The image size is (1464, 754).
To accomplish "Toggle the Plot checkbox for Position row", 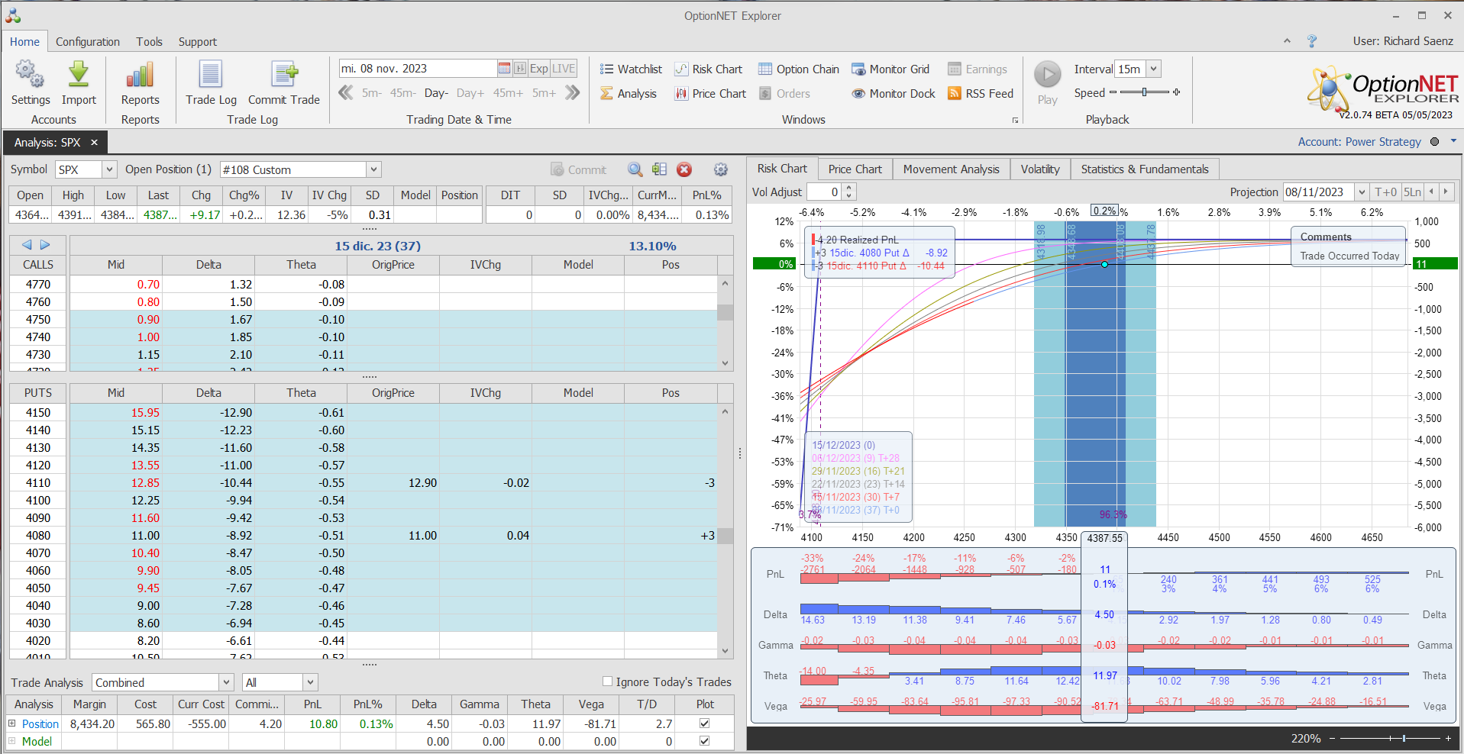I will tap(704, 723).
